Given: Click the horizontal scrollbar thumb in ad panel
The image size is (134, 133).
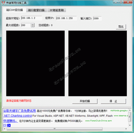Looking at the screenshot, I should coord(55,129).
